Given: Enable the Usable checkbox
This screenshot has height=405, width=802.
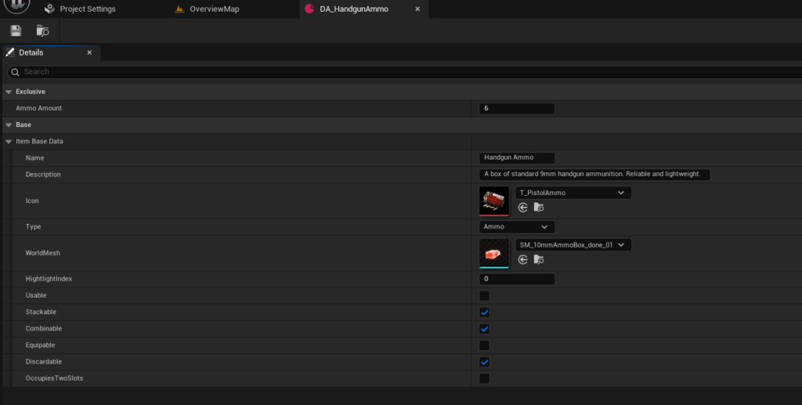Looking at the screenshot, I should click(x=484, y=295).
